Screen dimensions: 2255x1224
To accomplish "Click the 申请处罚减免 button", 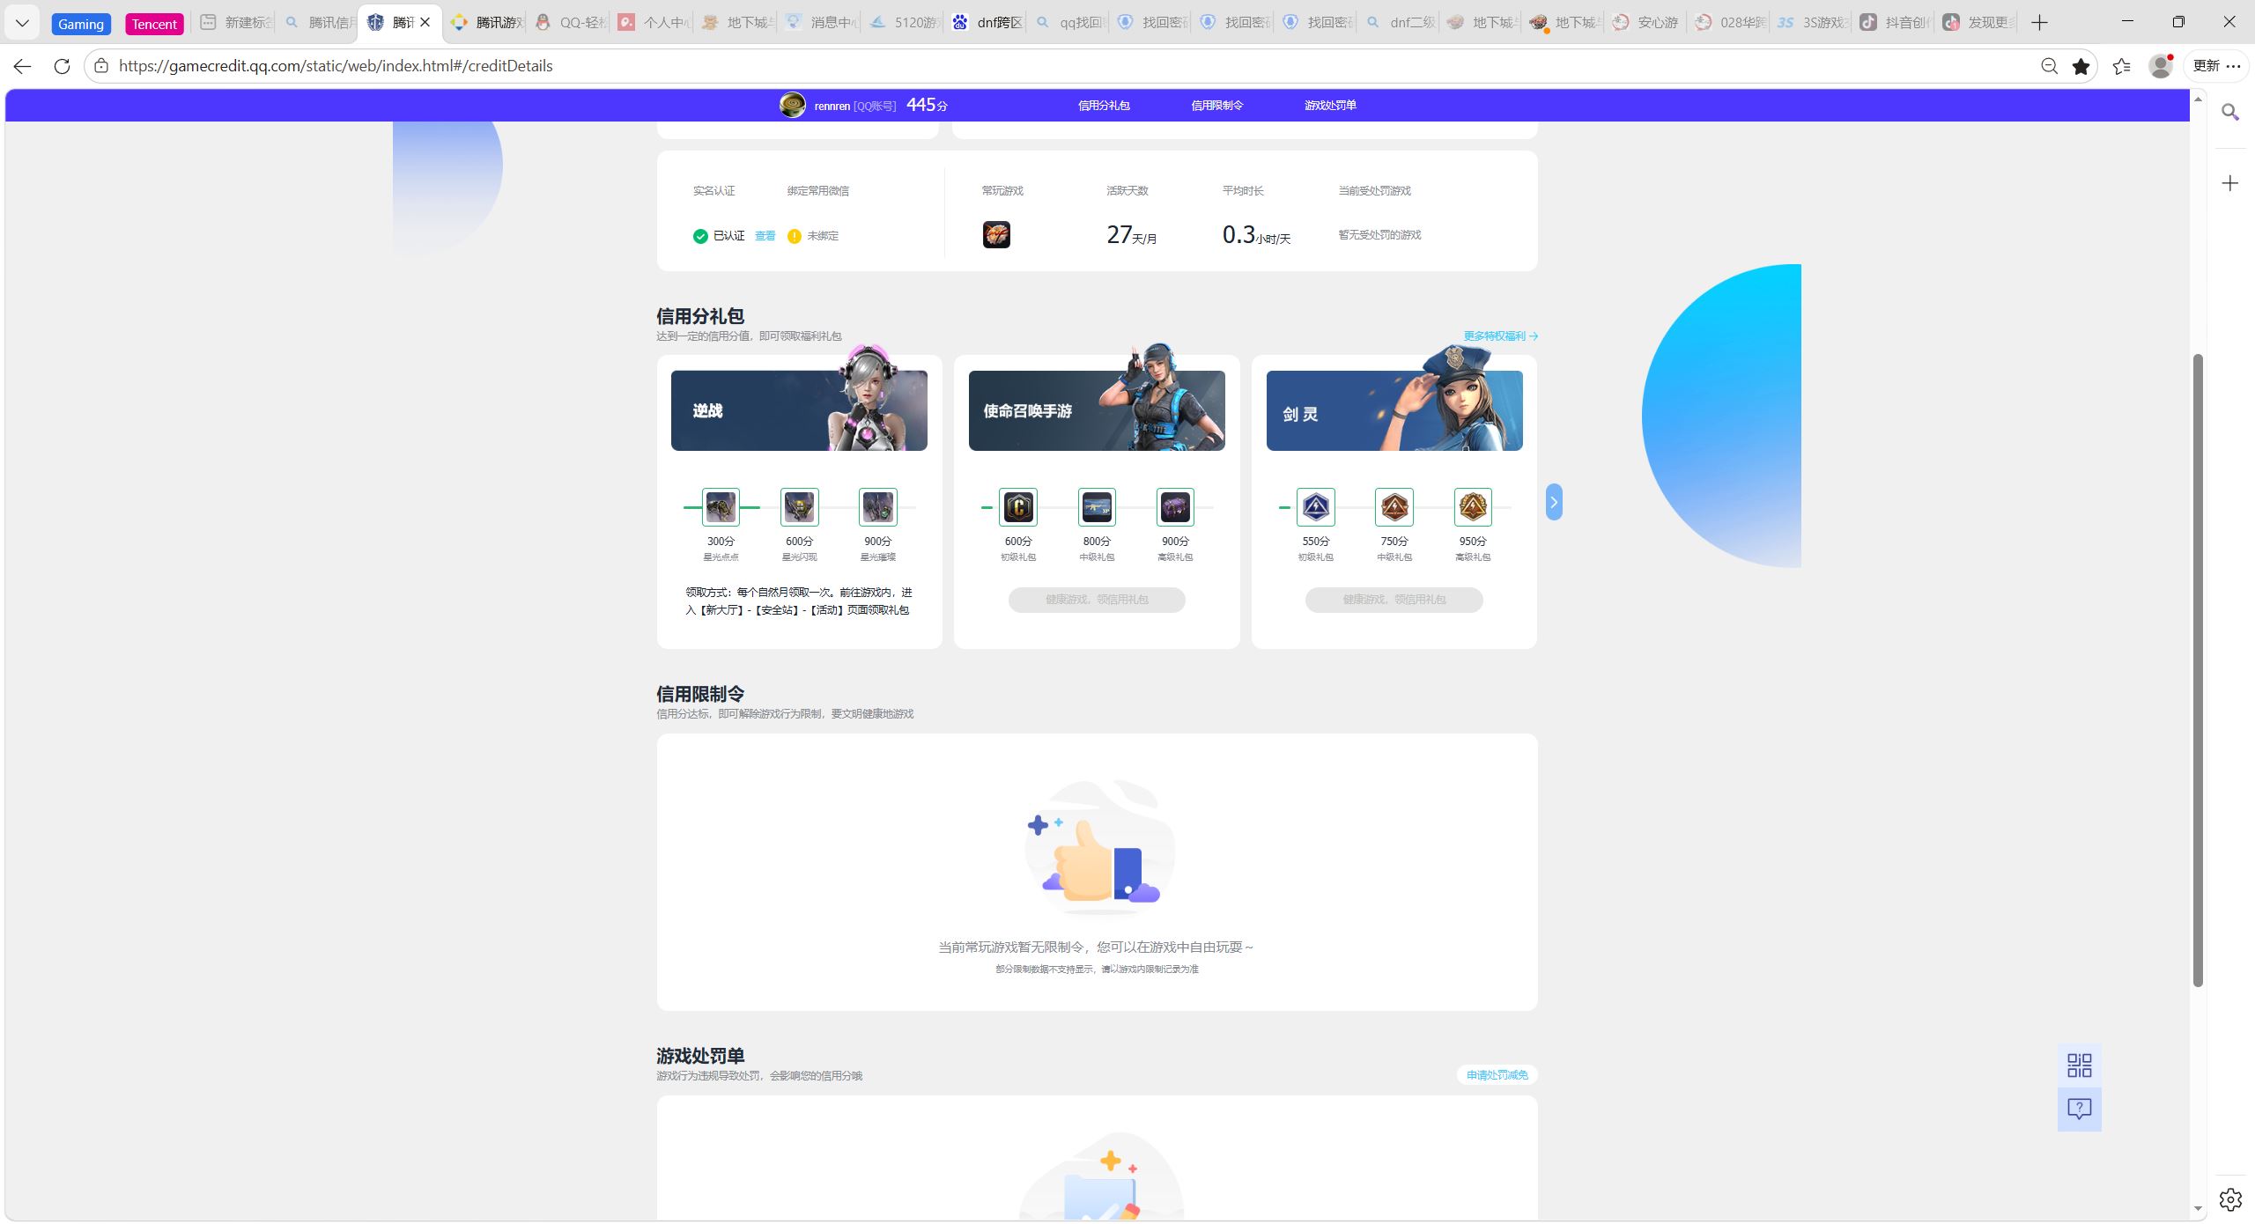I will pos(1497,1075).
